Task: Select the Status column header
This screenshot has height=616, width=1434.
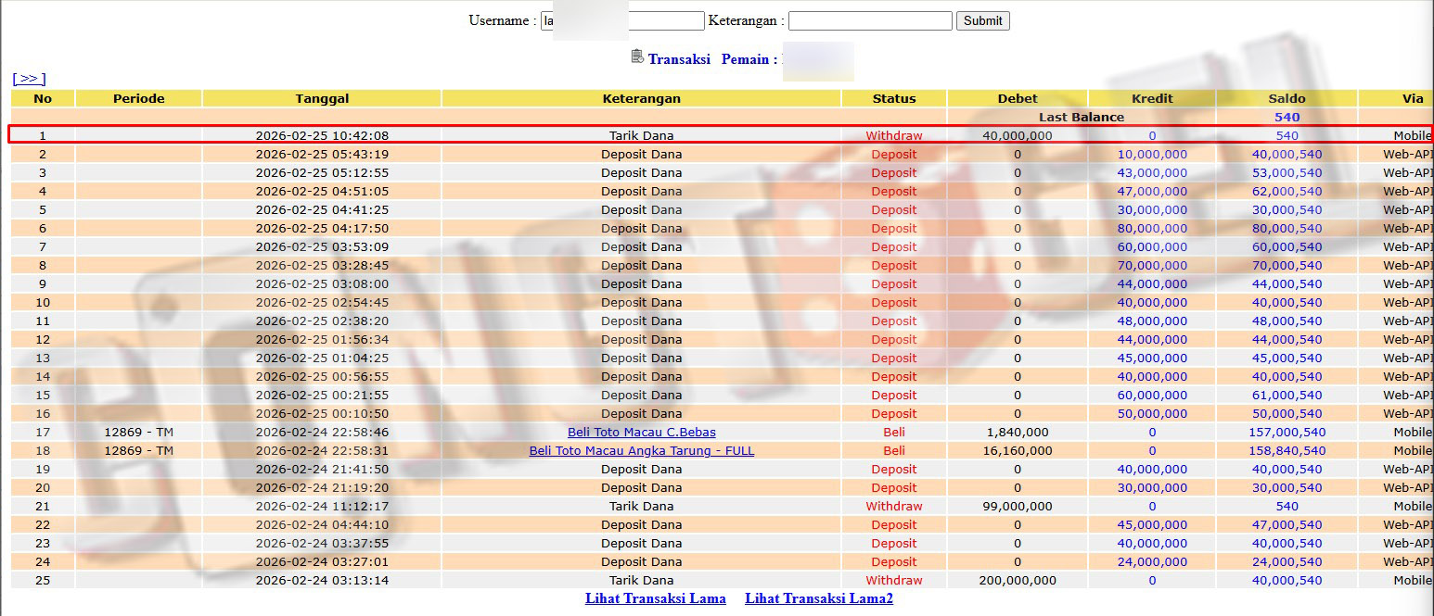Action: [893, 98]
